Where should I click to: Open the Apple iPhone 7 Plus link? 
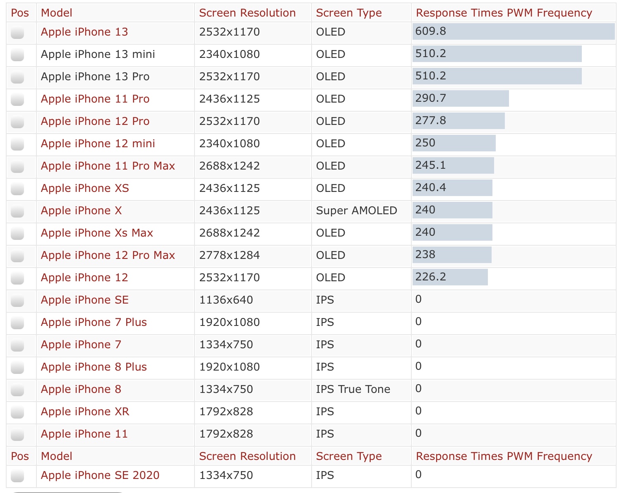[94, 322]
